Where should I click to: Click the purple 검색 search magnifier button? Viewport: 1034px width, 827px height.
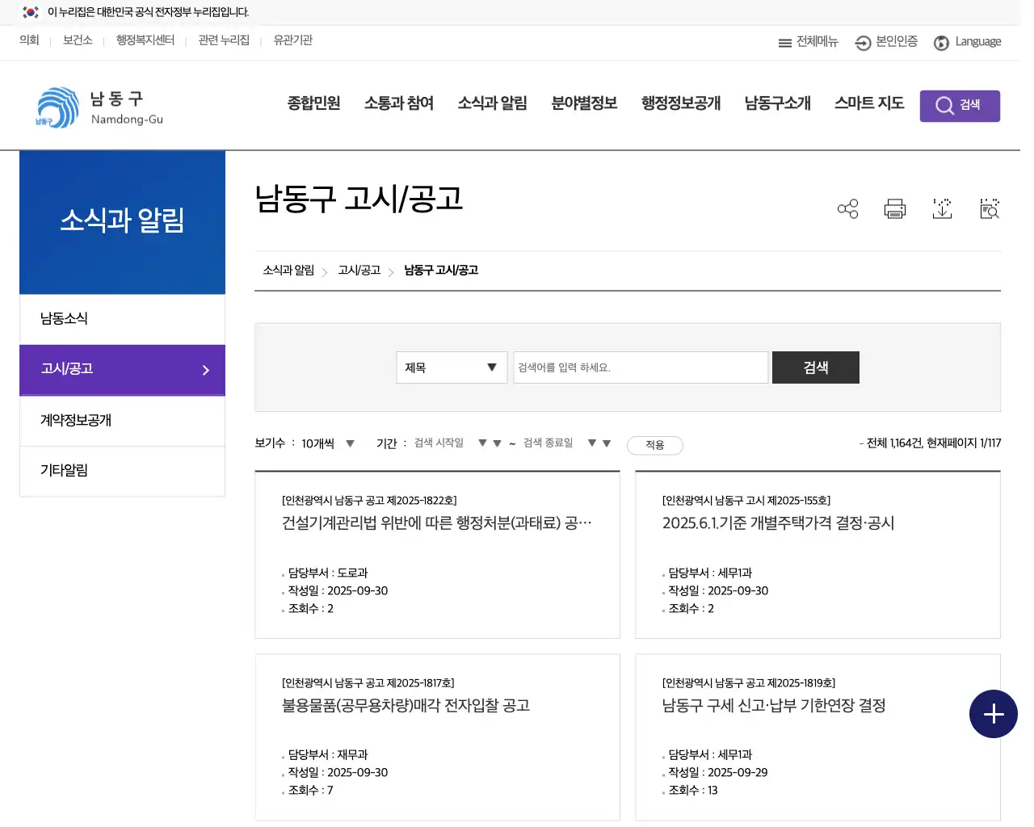click(960, 105)
